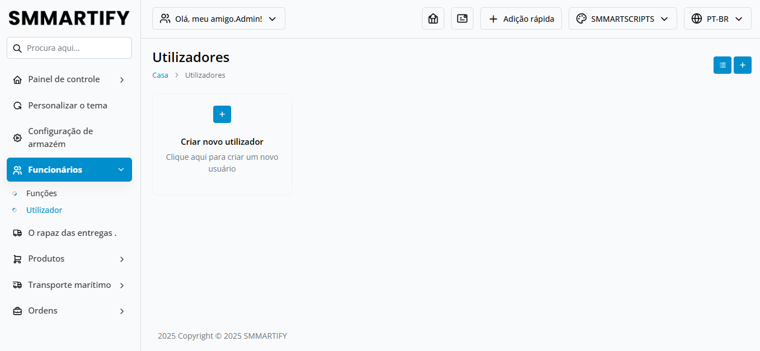Expand the Painel de controle menu
This screenshot has width=760, height=351.
click(69, 79)
